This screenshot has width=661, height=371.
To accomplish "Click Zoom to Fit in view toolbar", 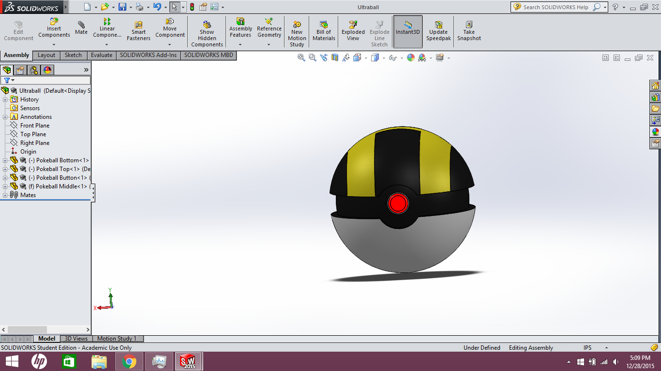I will tap(301, 57).
